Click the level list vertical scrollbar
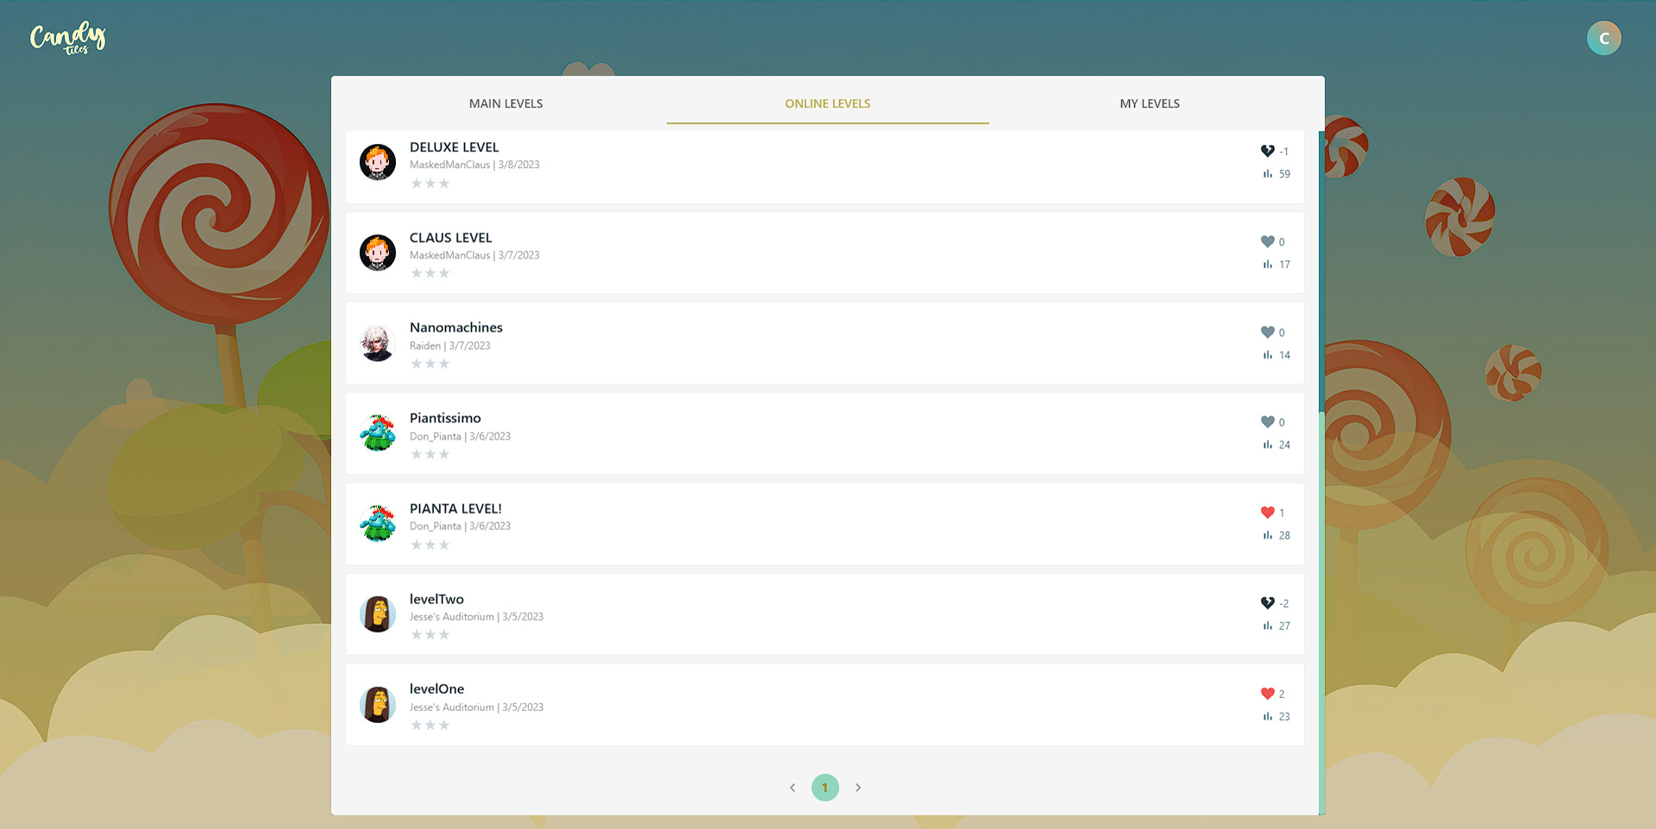The height and width of the screenshot is (829, 1656). [1321, 612]
